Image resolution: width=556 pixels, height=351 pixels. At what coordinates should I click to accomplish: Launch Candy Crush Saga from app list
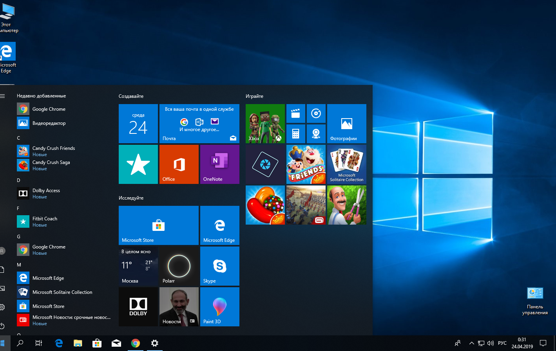[64, 165]
